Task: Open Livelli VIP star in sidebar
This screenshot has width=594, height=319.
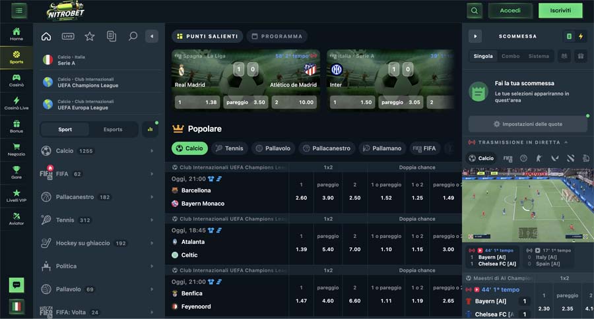Action: pos(16,196)
